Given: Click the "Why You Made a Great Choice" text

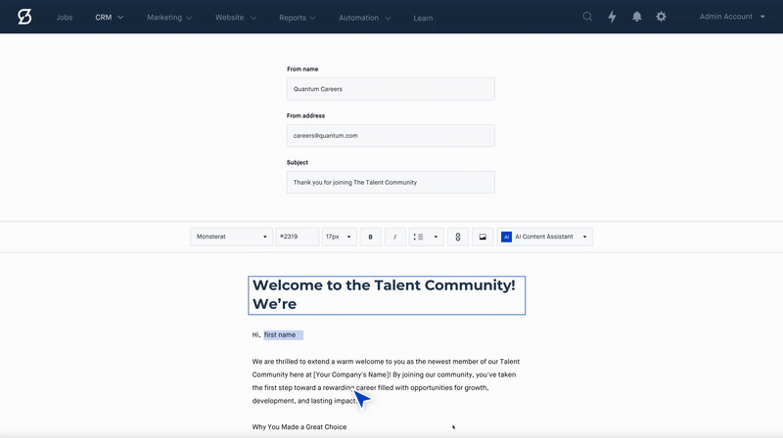Looking at the screenshot, I should pos(299,427).
